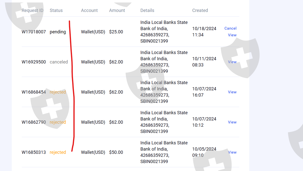Click the Status column header

(56, 10)
